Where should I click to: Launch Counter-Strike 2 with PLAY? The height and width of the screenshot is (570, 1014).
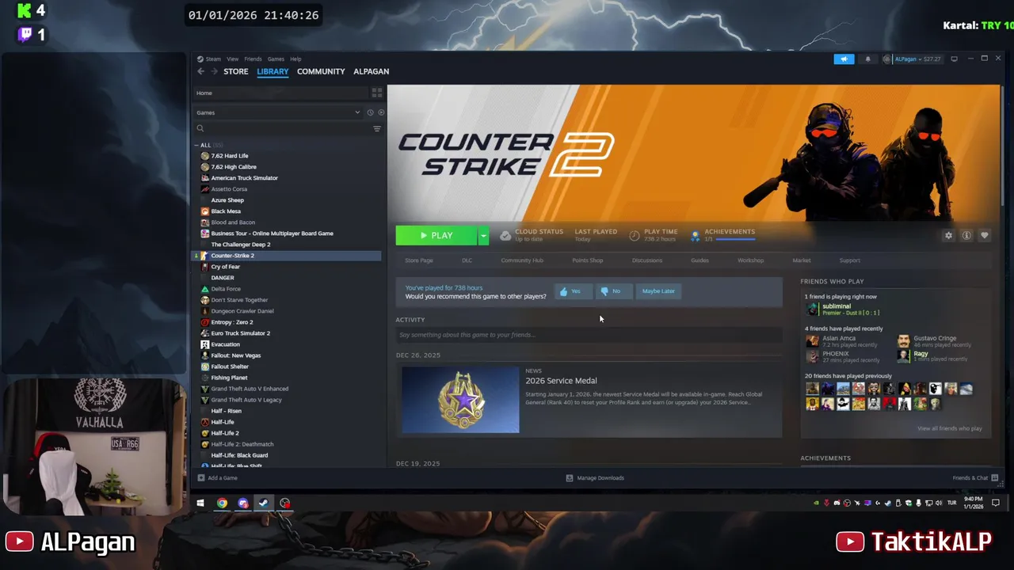coord(436,235)
